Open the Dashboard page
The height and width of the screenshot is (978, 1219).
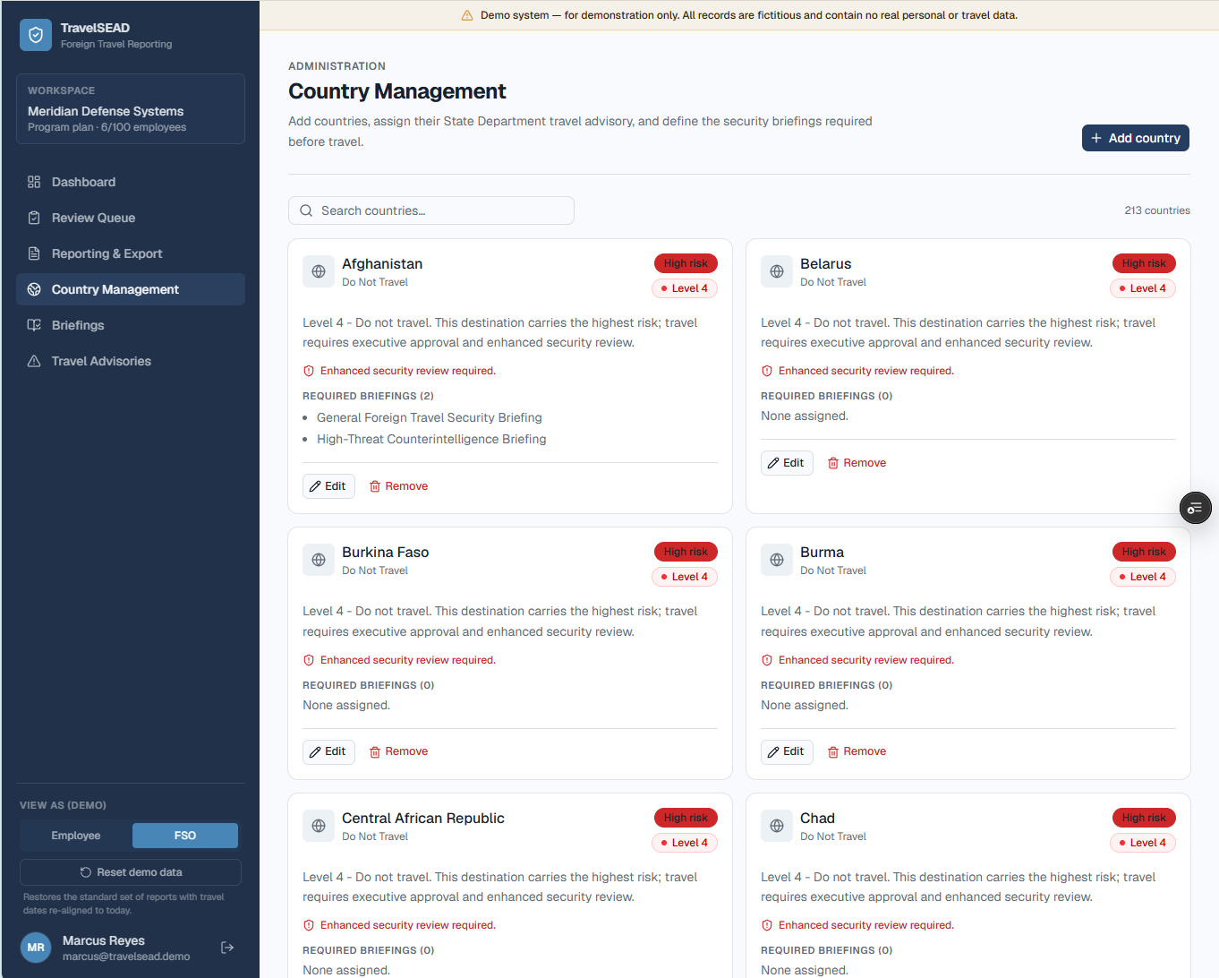click(131, 182)
